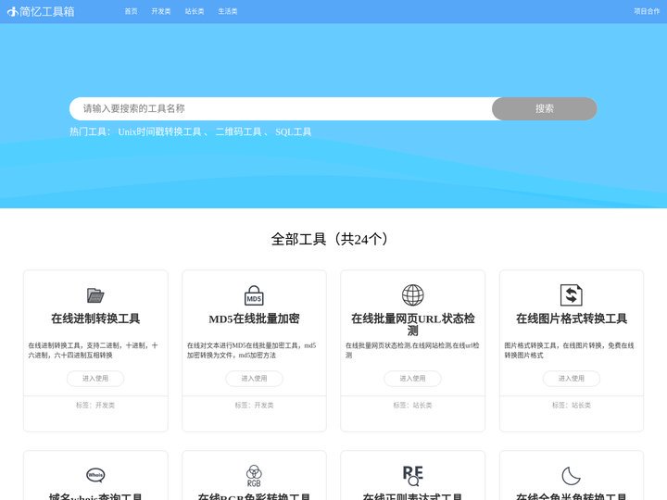Open the 在线批量网页URL状态检测 title
The height and width of the screenshot is (500, 667).
click(x=412, y=324)
